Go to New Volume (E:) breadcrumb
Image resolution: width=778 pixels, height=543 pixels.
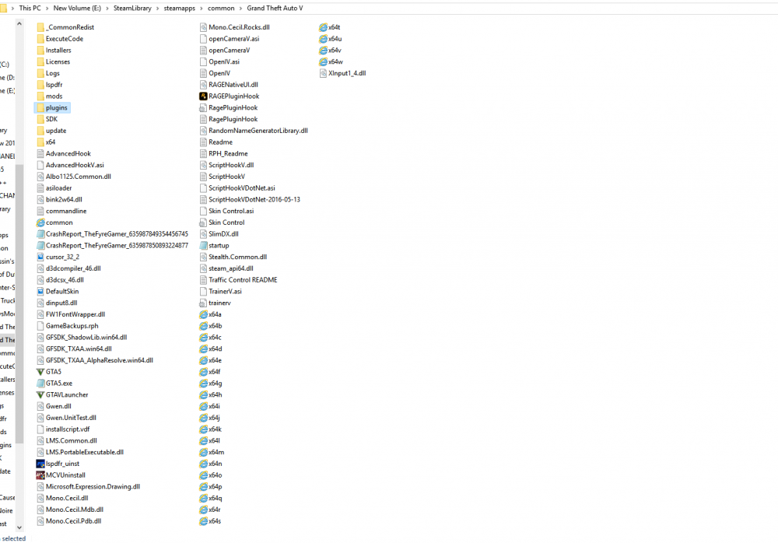click(x=77, y=8)
